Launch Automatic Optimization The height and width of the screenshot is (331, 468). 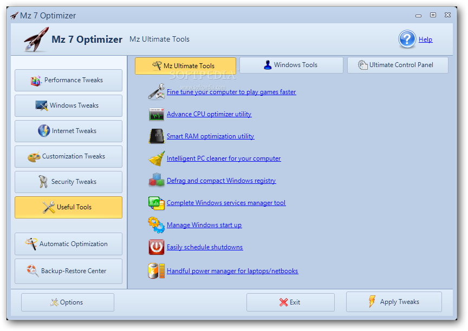[68, 244]
